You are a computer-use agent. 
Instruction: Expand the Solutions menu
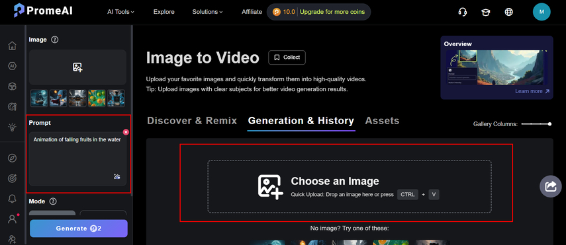(207, 12)
